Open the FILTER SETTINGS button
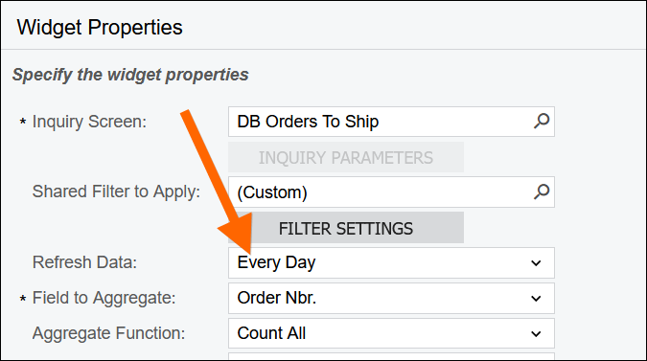This screenshot has width=647, height=361. (346, 228)
